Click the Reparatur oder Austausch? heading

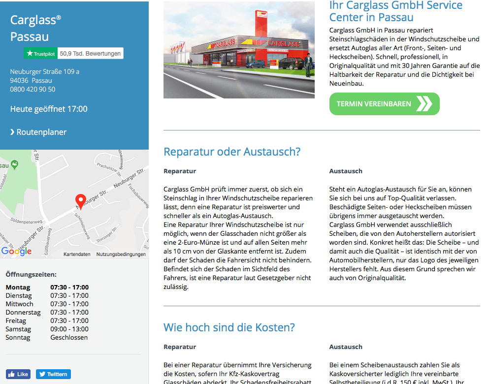point(232,152)
